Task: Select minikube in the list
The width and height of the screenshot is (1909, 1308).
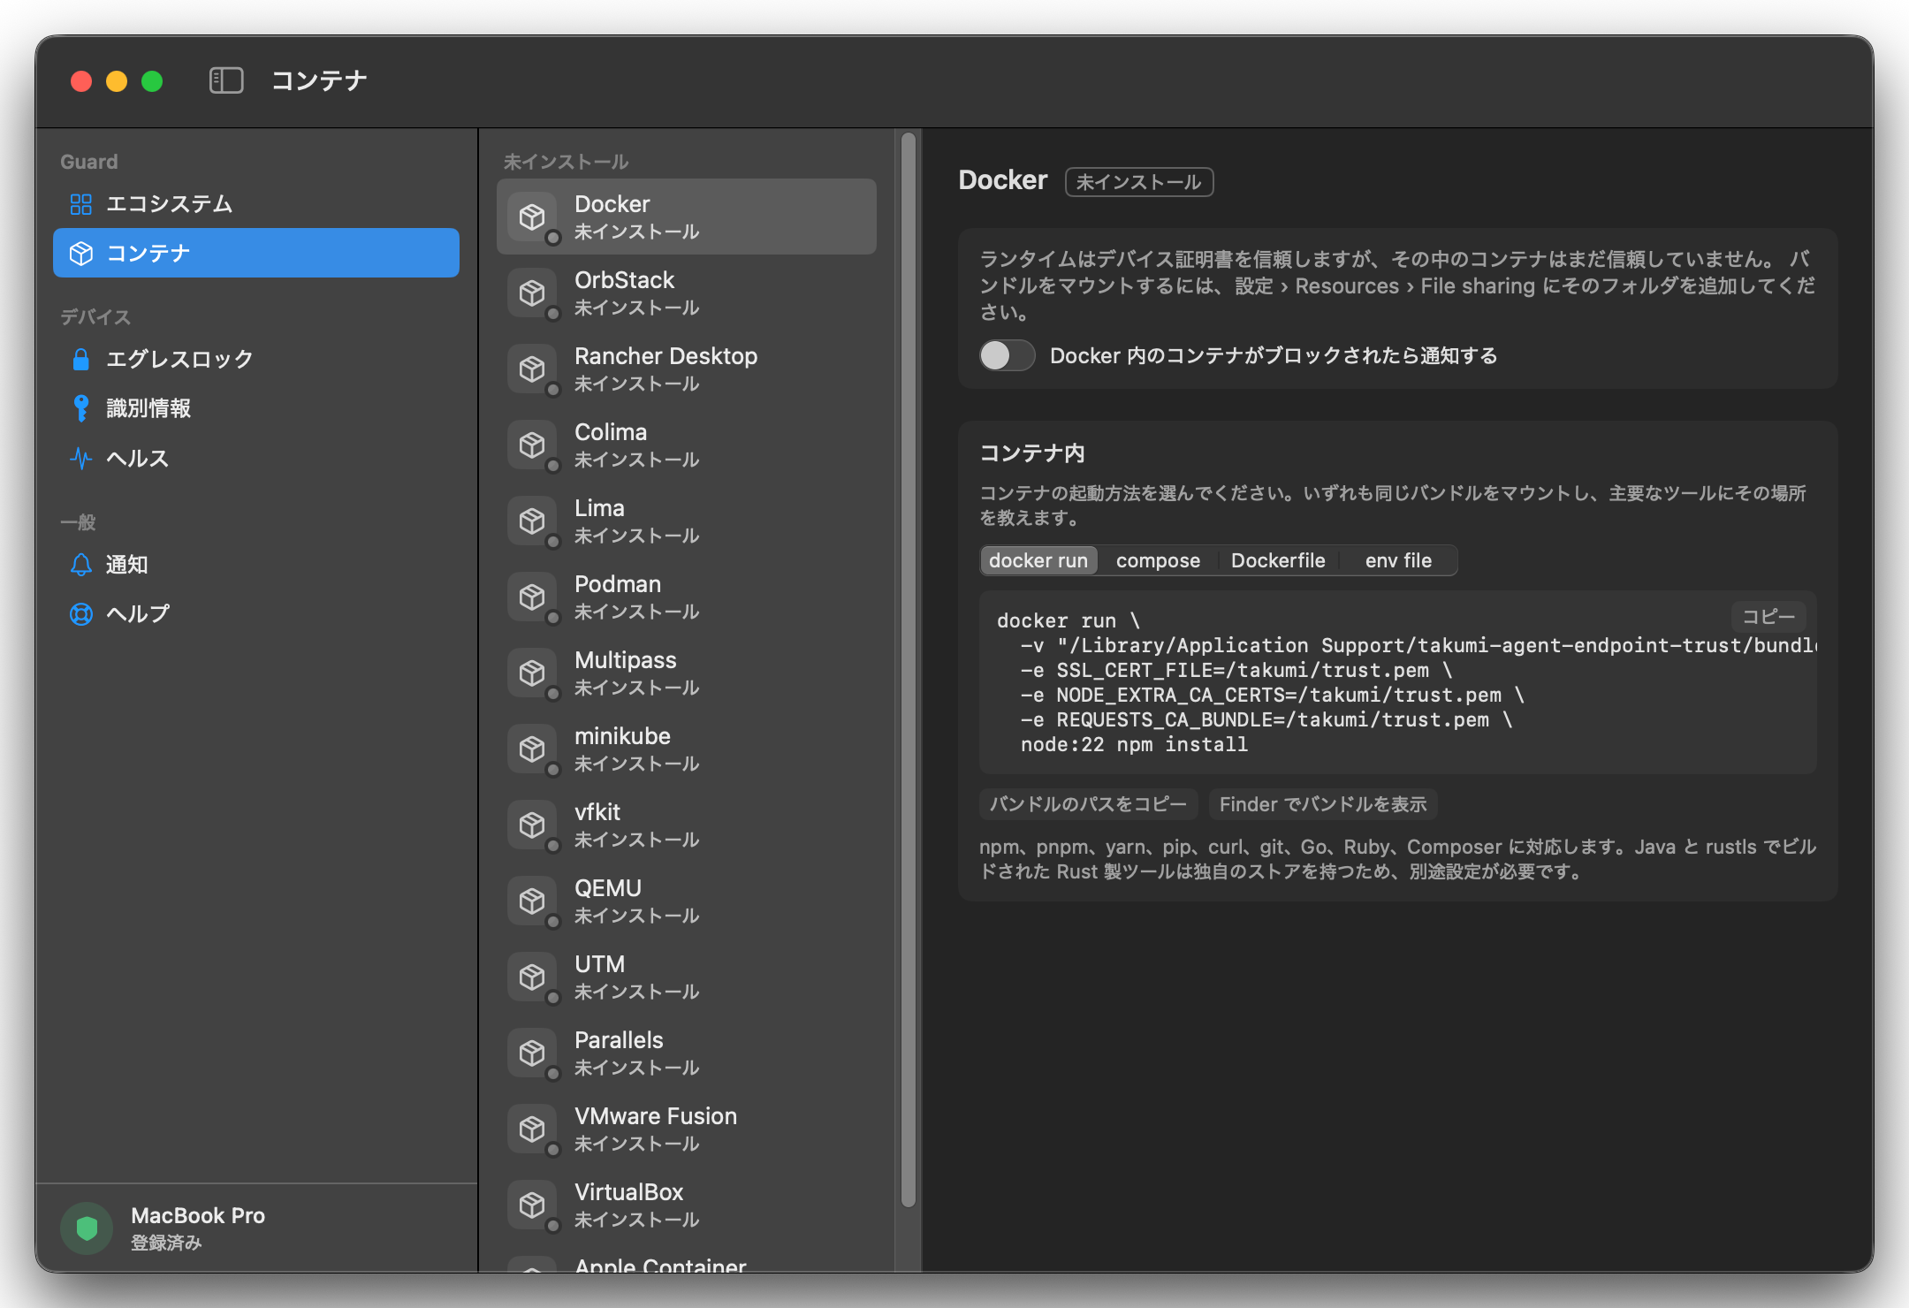Action: click(x=687, y=749)
